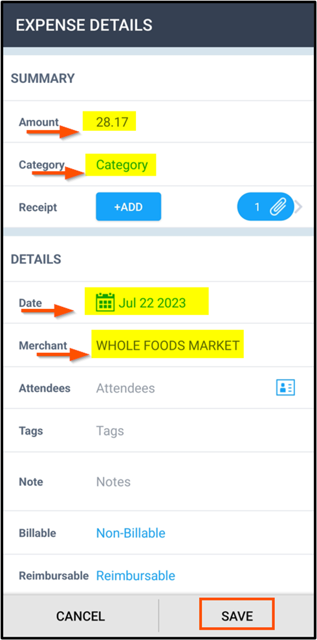Expand receipt list with right chevron
317x640 pixels.
pyautogui.click(x=299, y=207)
